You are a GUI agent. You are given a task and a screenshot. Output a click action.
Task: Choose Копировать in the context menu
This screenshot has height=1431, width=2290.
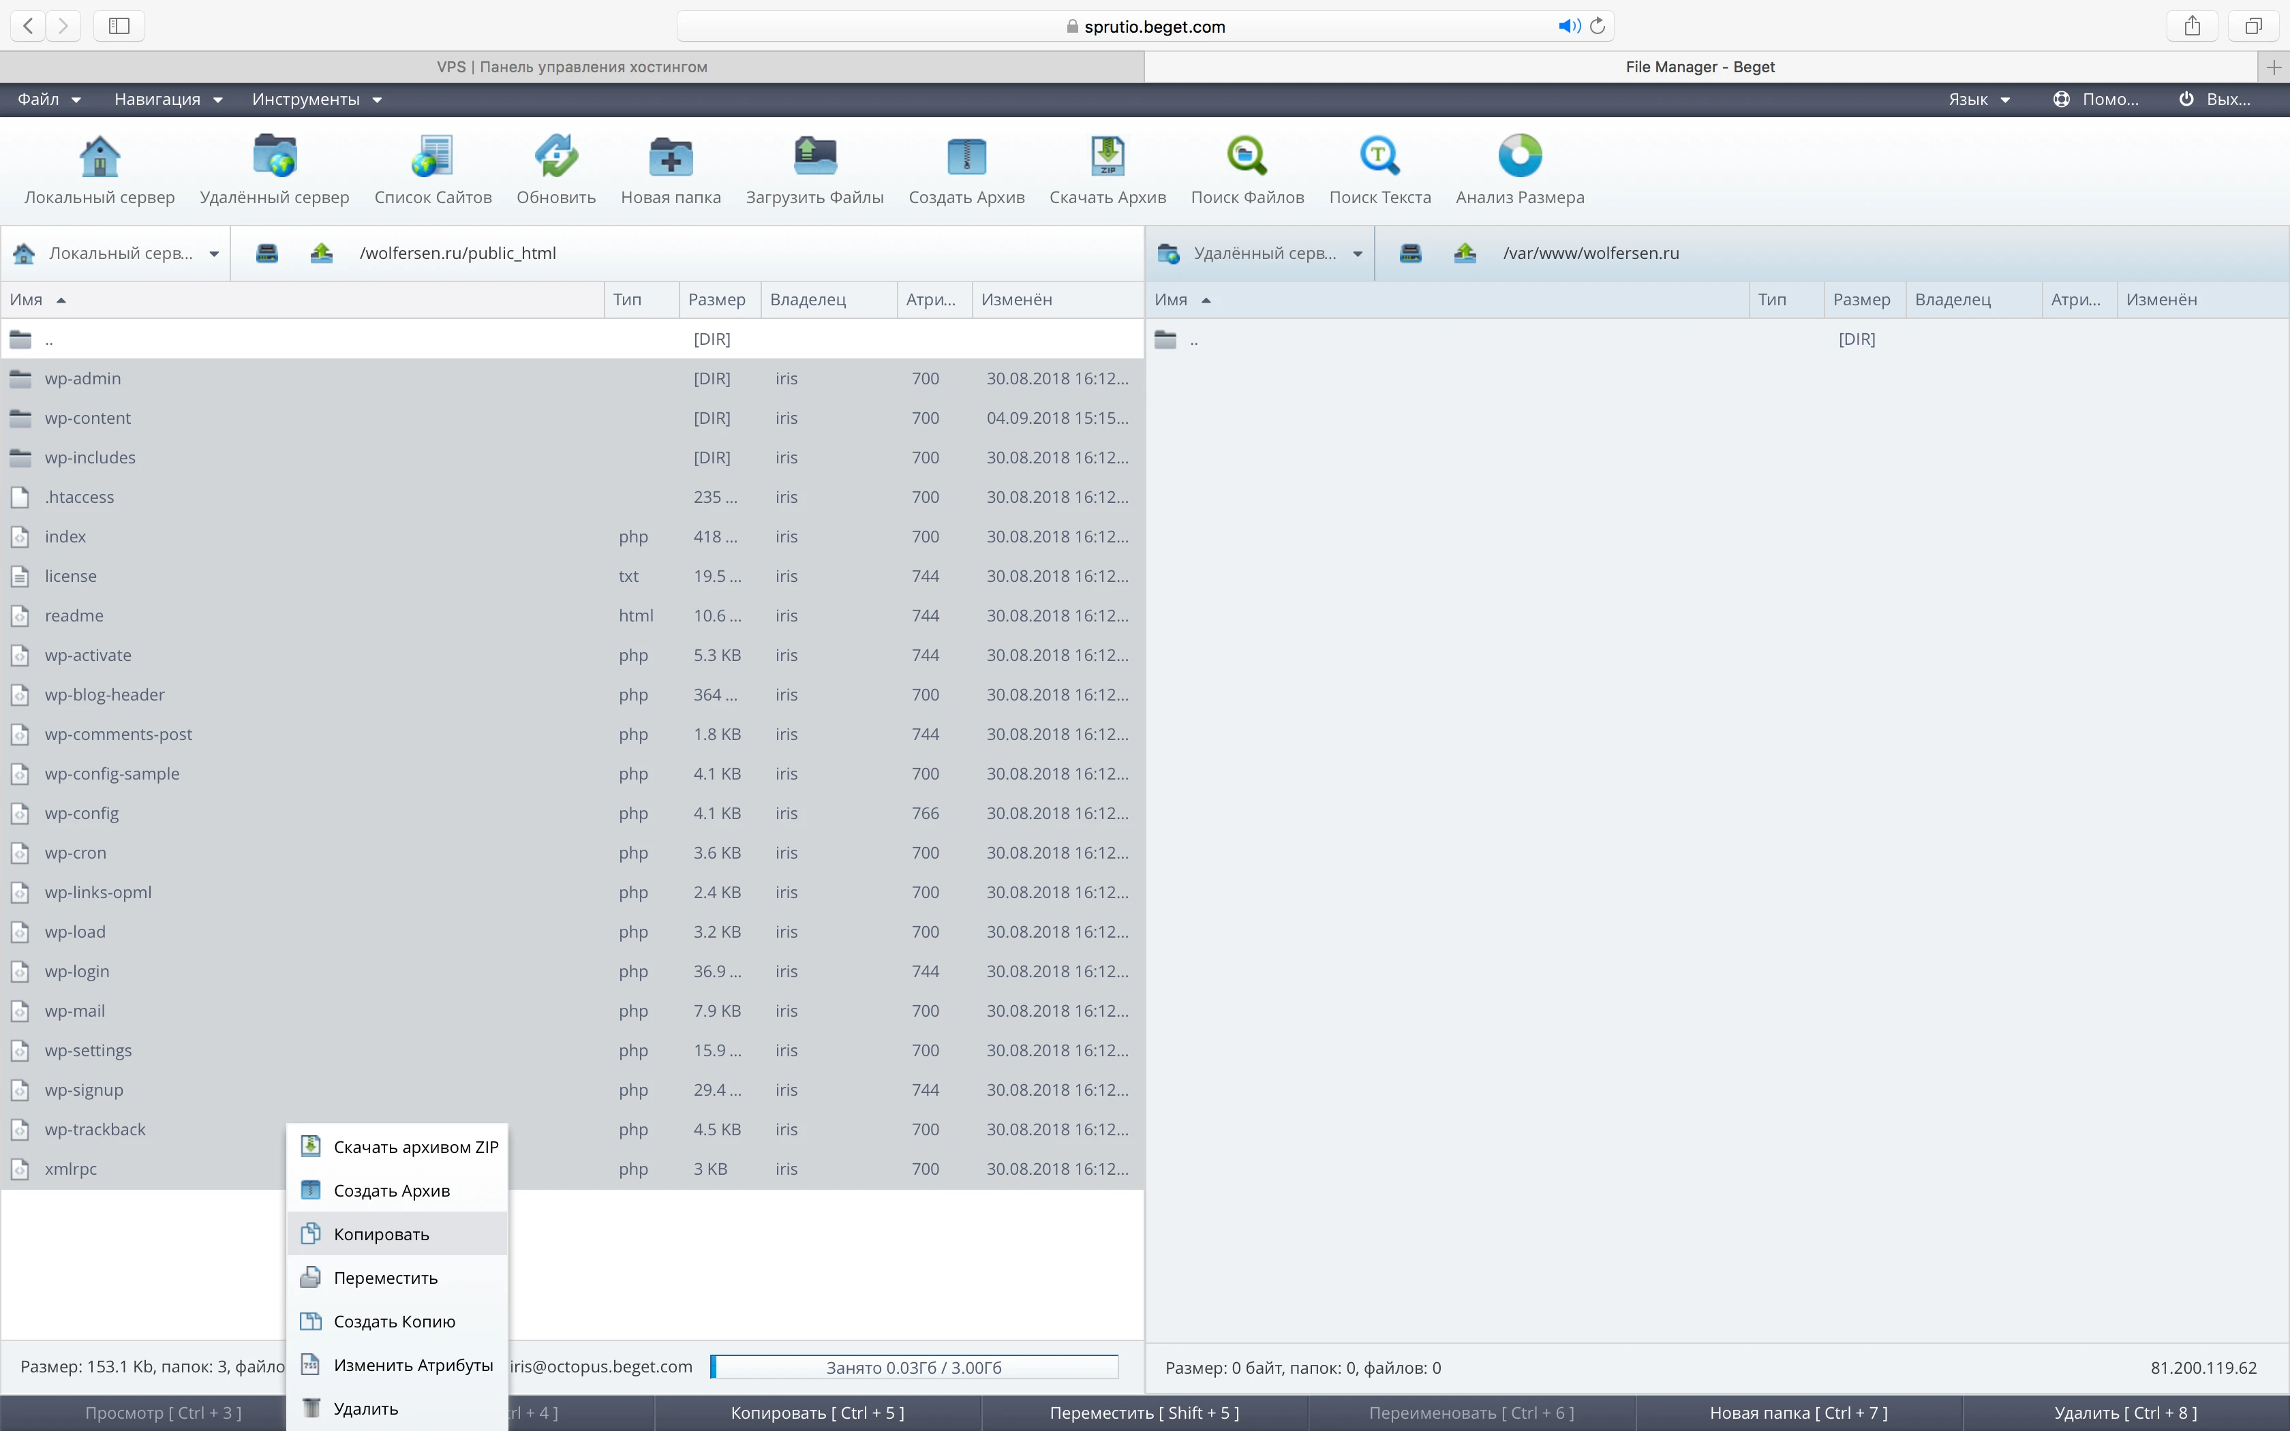click(x=382, y=1234)
